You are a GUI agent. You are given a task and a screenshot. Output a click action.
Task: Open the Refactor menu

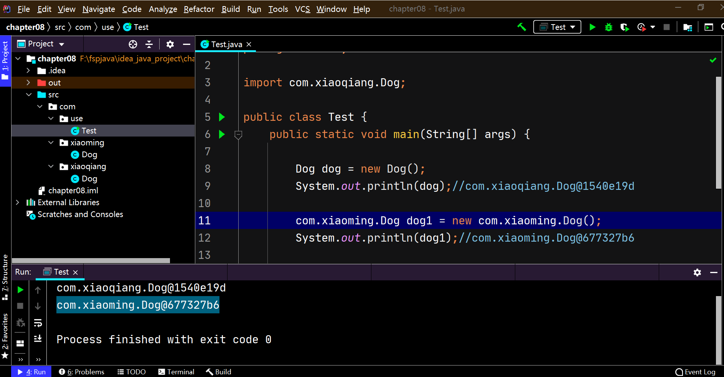199,9
